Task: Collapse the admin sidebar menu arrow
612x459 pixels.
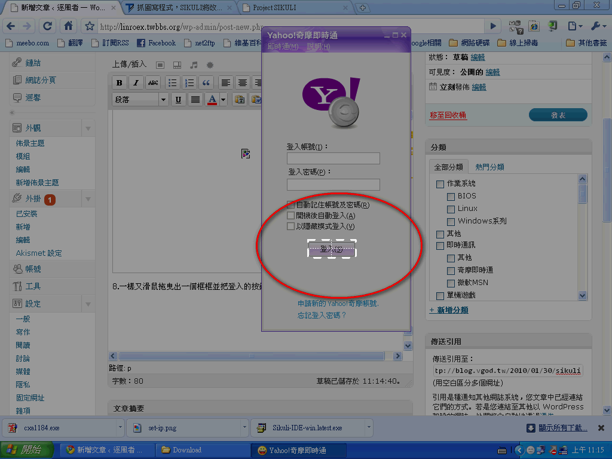Action: click(12, 112)
